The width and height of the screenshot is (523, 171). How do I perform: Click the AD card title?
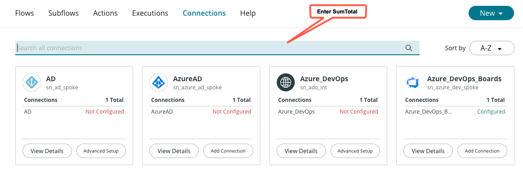[x=51, y=79]
